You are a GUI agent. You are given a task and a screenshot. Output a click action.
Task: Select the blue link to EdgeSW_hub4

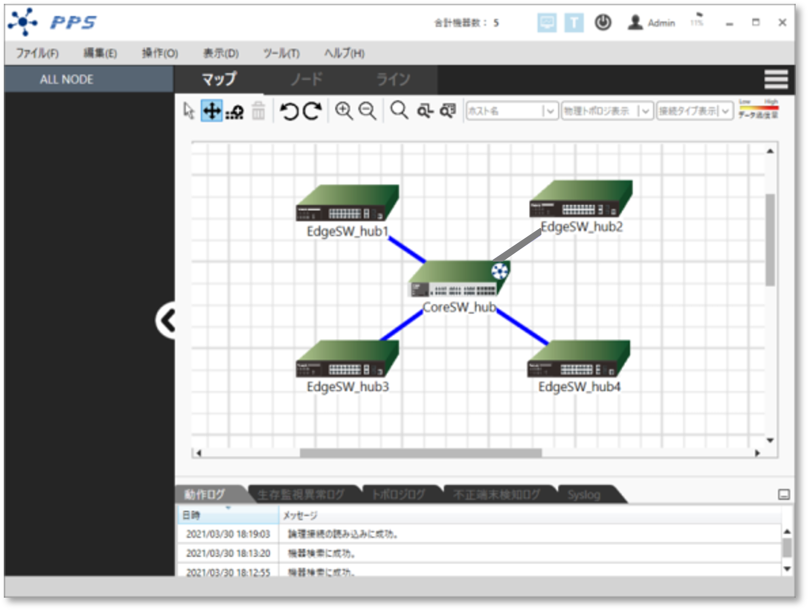coord(522,326)
